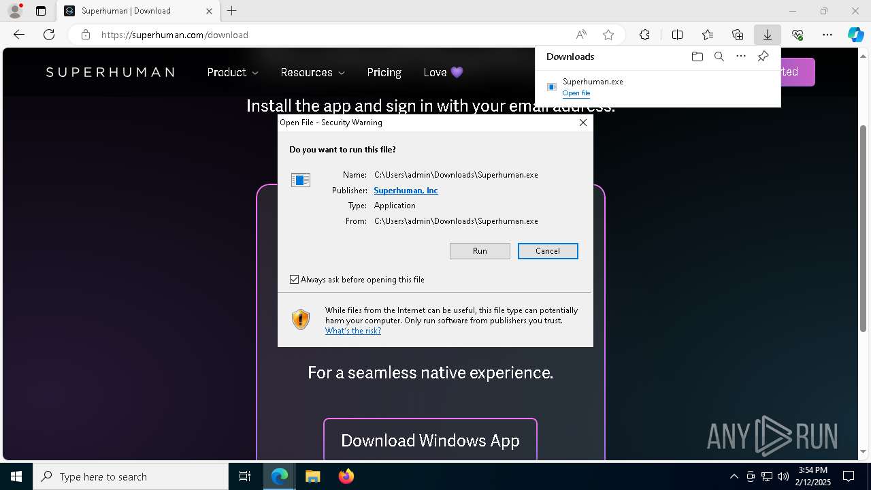The width and height of the screenshot is (871, 490).
Task: Click the Edge profile avatar icon
Action: (14, 11)
